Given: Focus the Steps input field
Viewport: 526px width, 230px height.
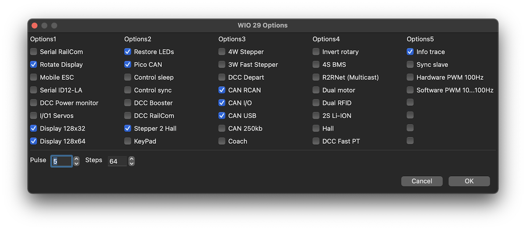Looking at the screenshot, I should [117, 161].
